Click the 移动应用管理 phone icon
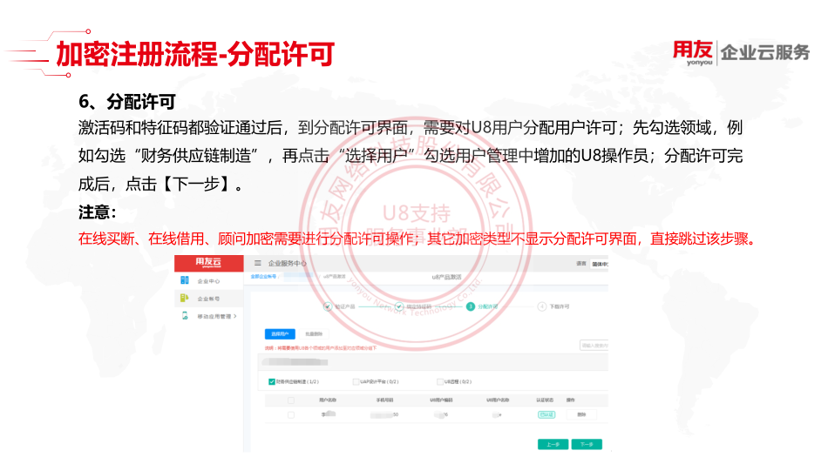Image resolution: width=828 pixels, height=464 pixels. coord(185,316)
